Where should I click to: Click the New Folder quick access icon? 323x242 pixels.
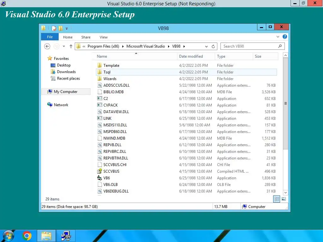[61, 28]
